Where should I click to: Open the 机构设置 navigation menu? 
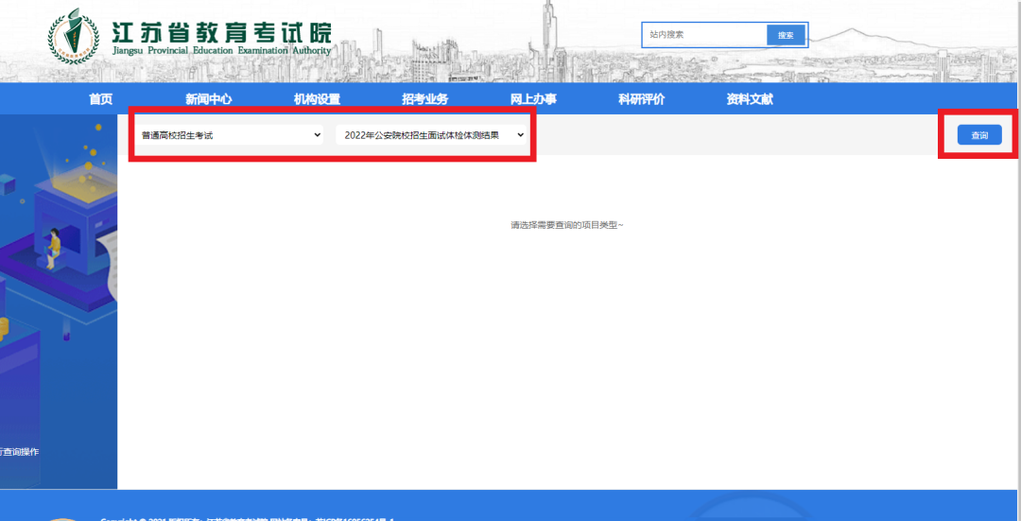(317, 99)
